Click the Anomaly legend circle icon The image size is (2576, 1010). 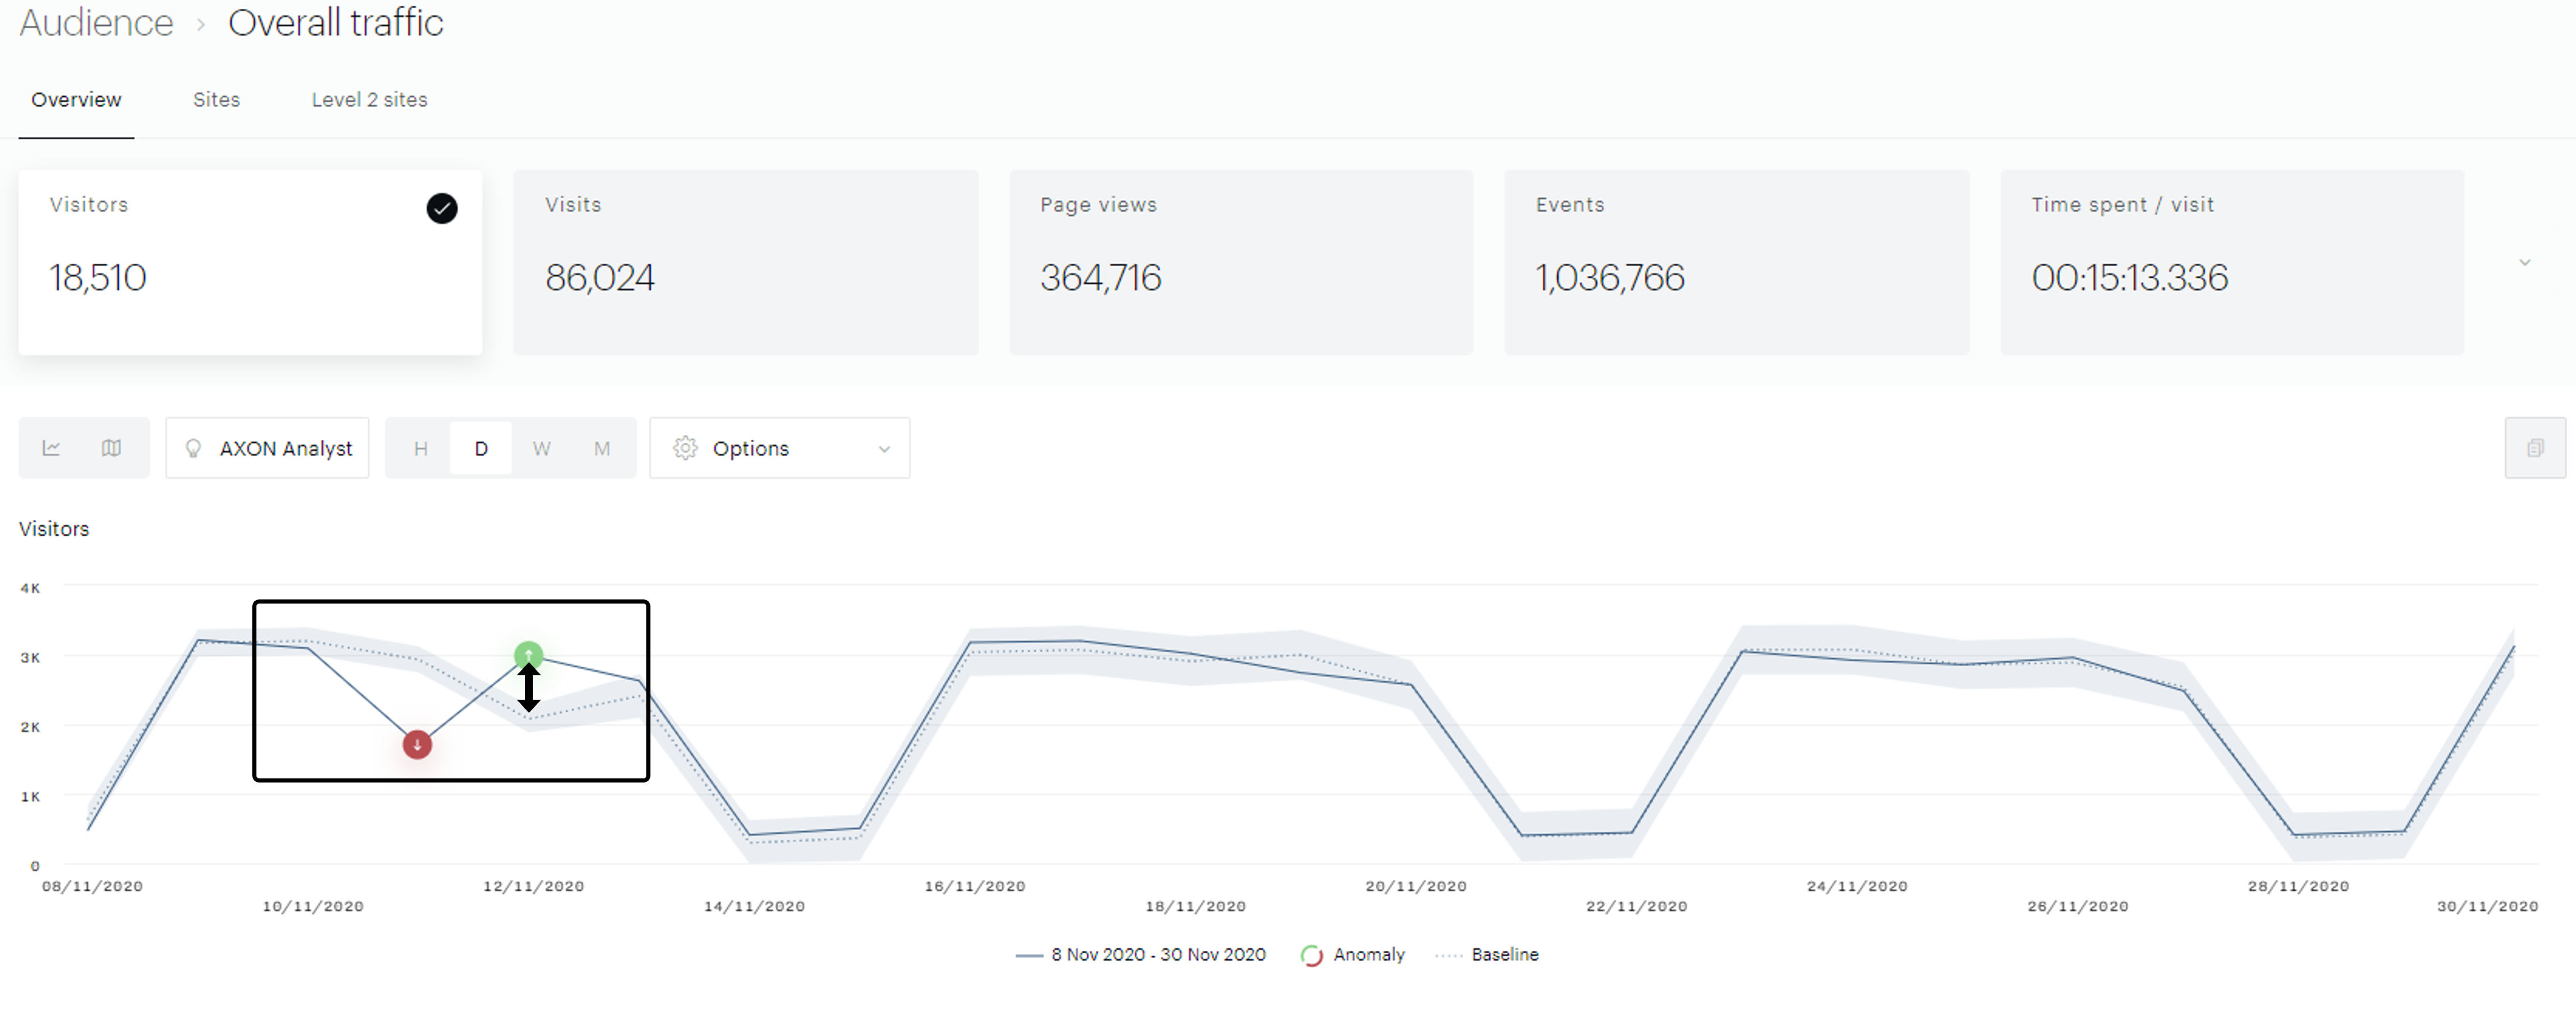click(x=1311, y=955)
